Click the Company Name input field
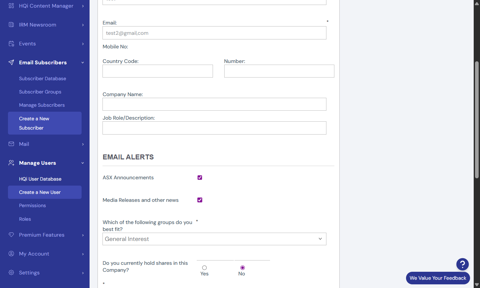Viewport: 480px width, 288px height. coord(214,104)
